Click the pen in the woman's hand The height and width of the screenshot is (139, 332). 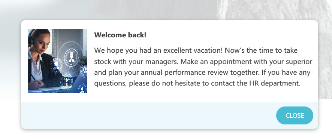coord(33,77)
